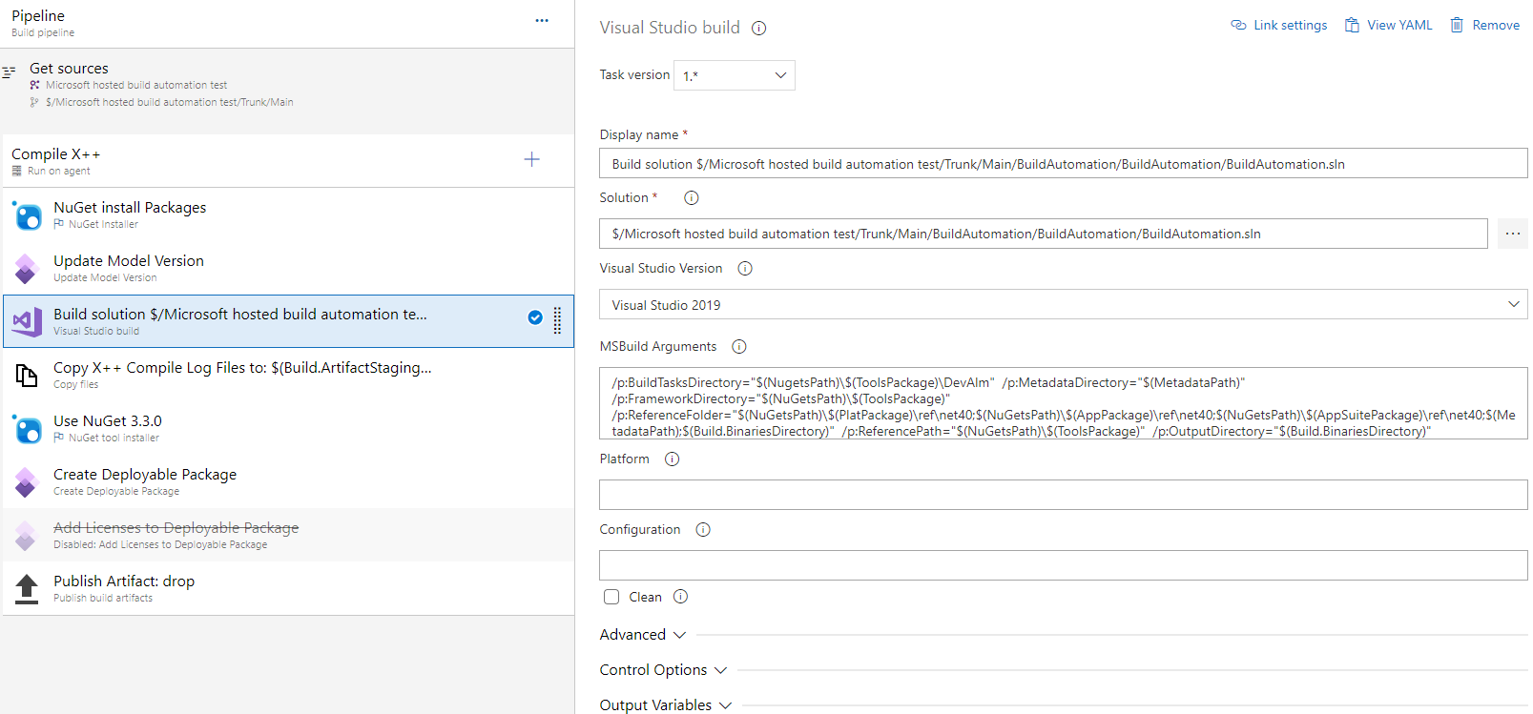Click the 'Microsoft hosted build automation test' repository text
This screenshot has height=714, width=1533.
coord(136,85)
